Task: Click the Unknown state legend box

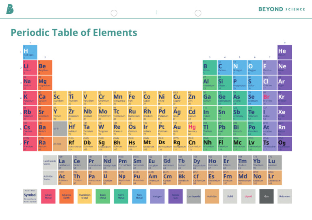Action: pyautogui.click(x=284, y=196)
